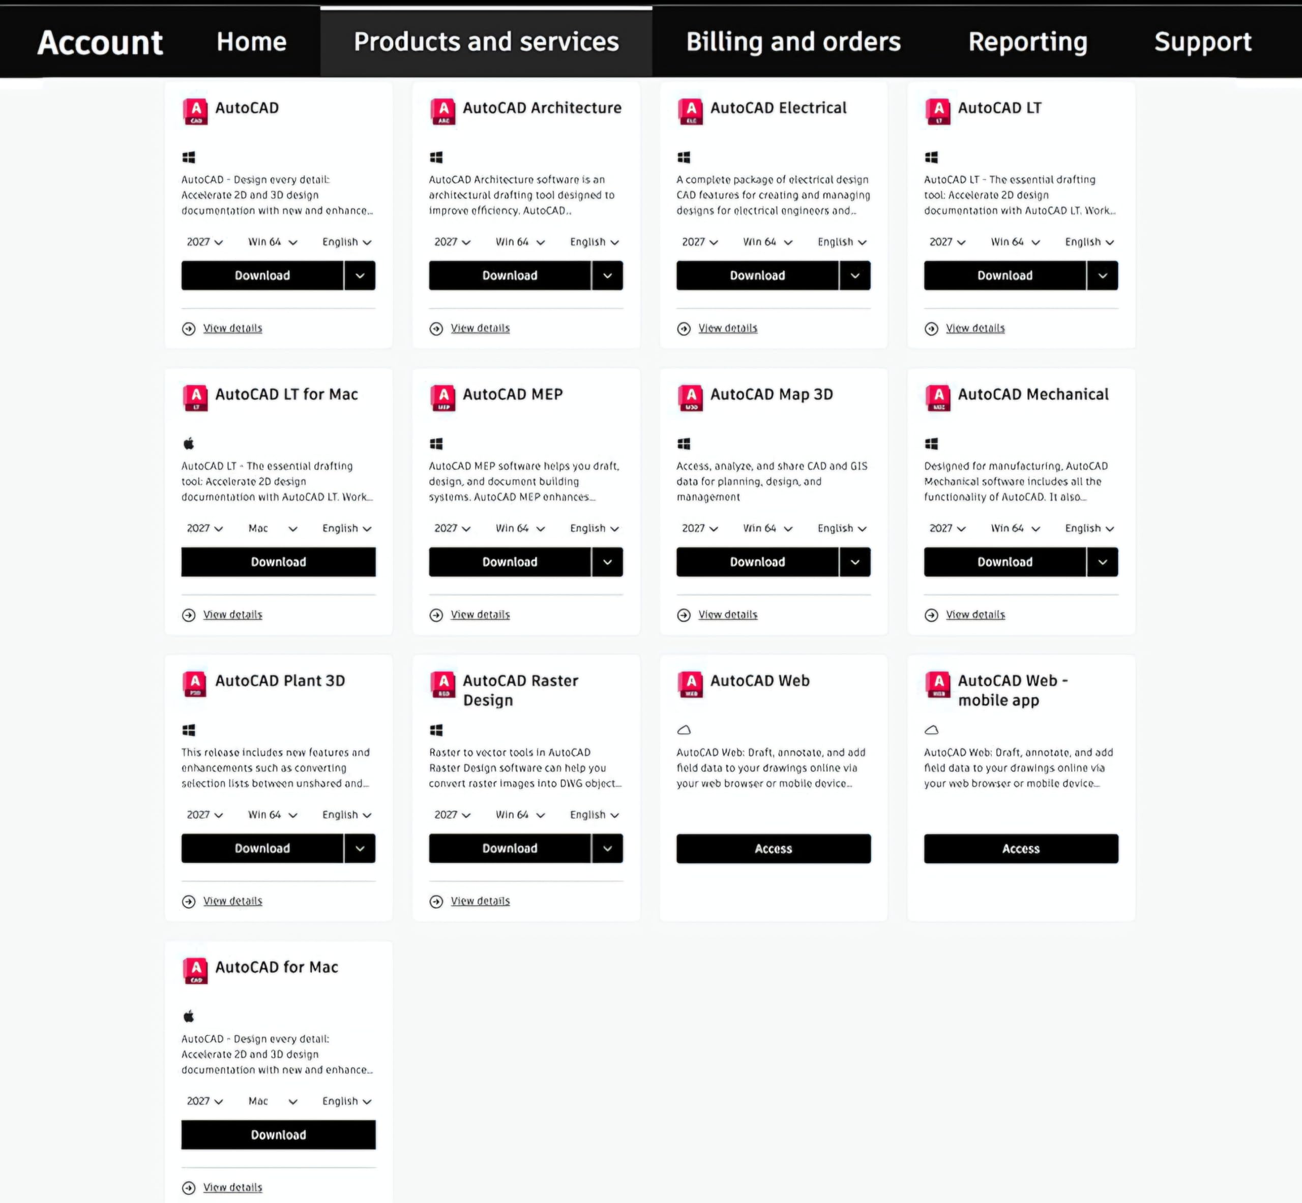Click the AutoCAD Web product icon
This screenshot has width=1302, height=1203.
coord(690,684)
